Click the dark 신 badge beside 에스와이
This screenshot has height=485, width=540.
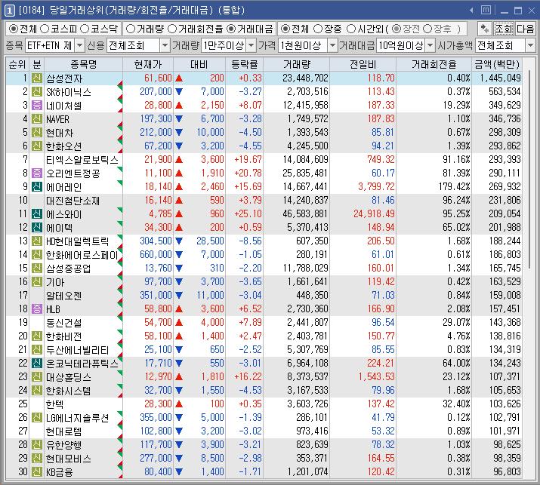click(x=37, y=214)
